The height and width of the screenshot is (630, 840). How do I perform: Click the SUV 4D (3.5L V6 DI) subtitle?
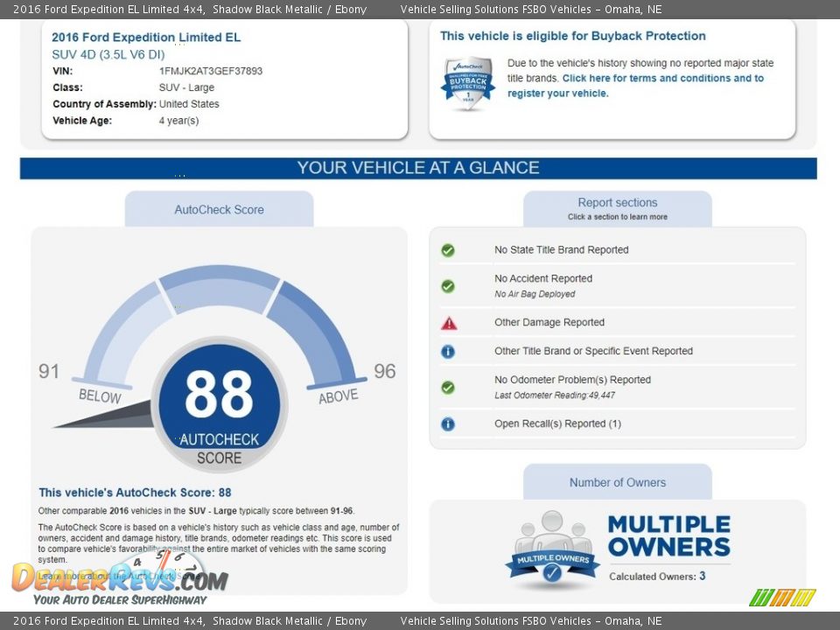108,54
